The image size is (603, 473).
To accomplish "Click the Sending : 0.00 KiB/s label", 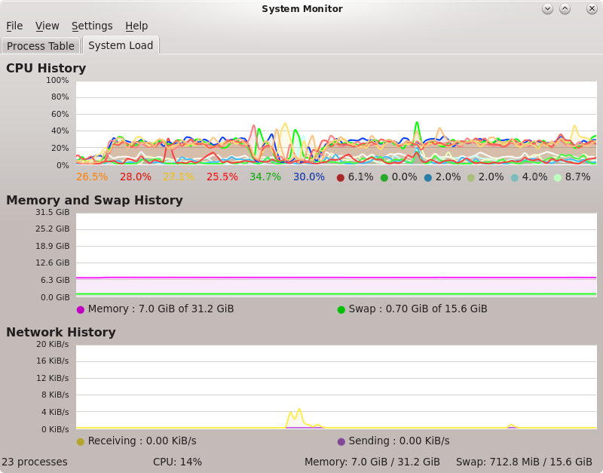I will pos(399,441).
